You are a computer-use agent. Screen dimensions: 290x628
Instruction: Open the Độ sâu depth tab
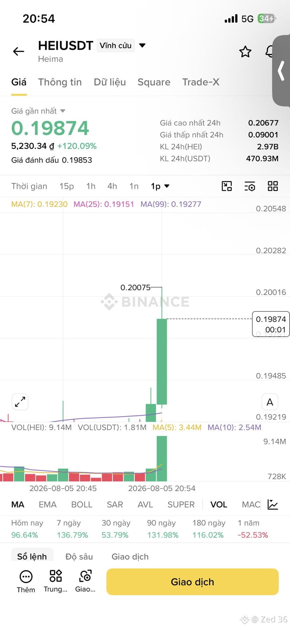[x=79, y=557]
